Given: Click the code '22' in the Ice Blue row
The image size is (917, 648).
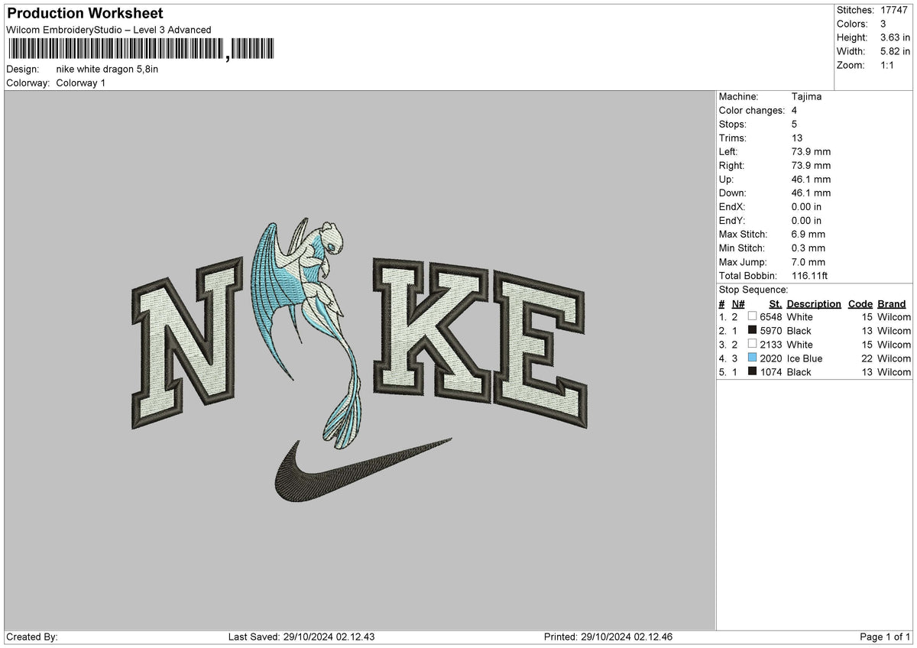Looking at the screenshot, I should pyautogui.click(x=867, y=358).
